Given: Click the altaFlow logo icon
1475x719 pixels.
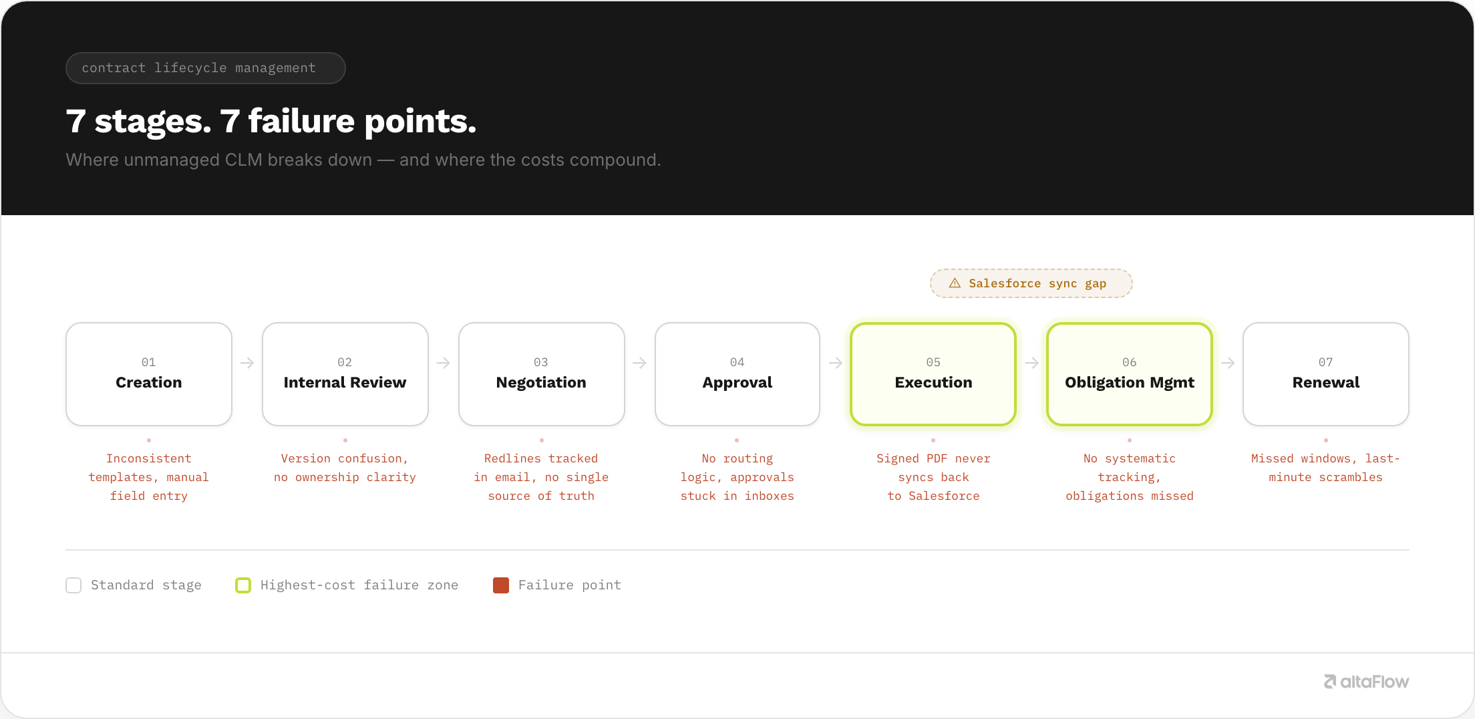Looking at the screenshot, I should (1330, 682).
